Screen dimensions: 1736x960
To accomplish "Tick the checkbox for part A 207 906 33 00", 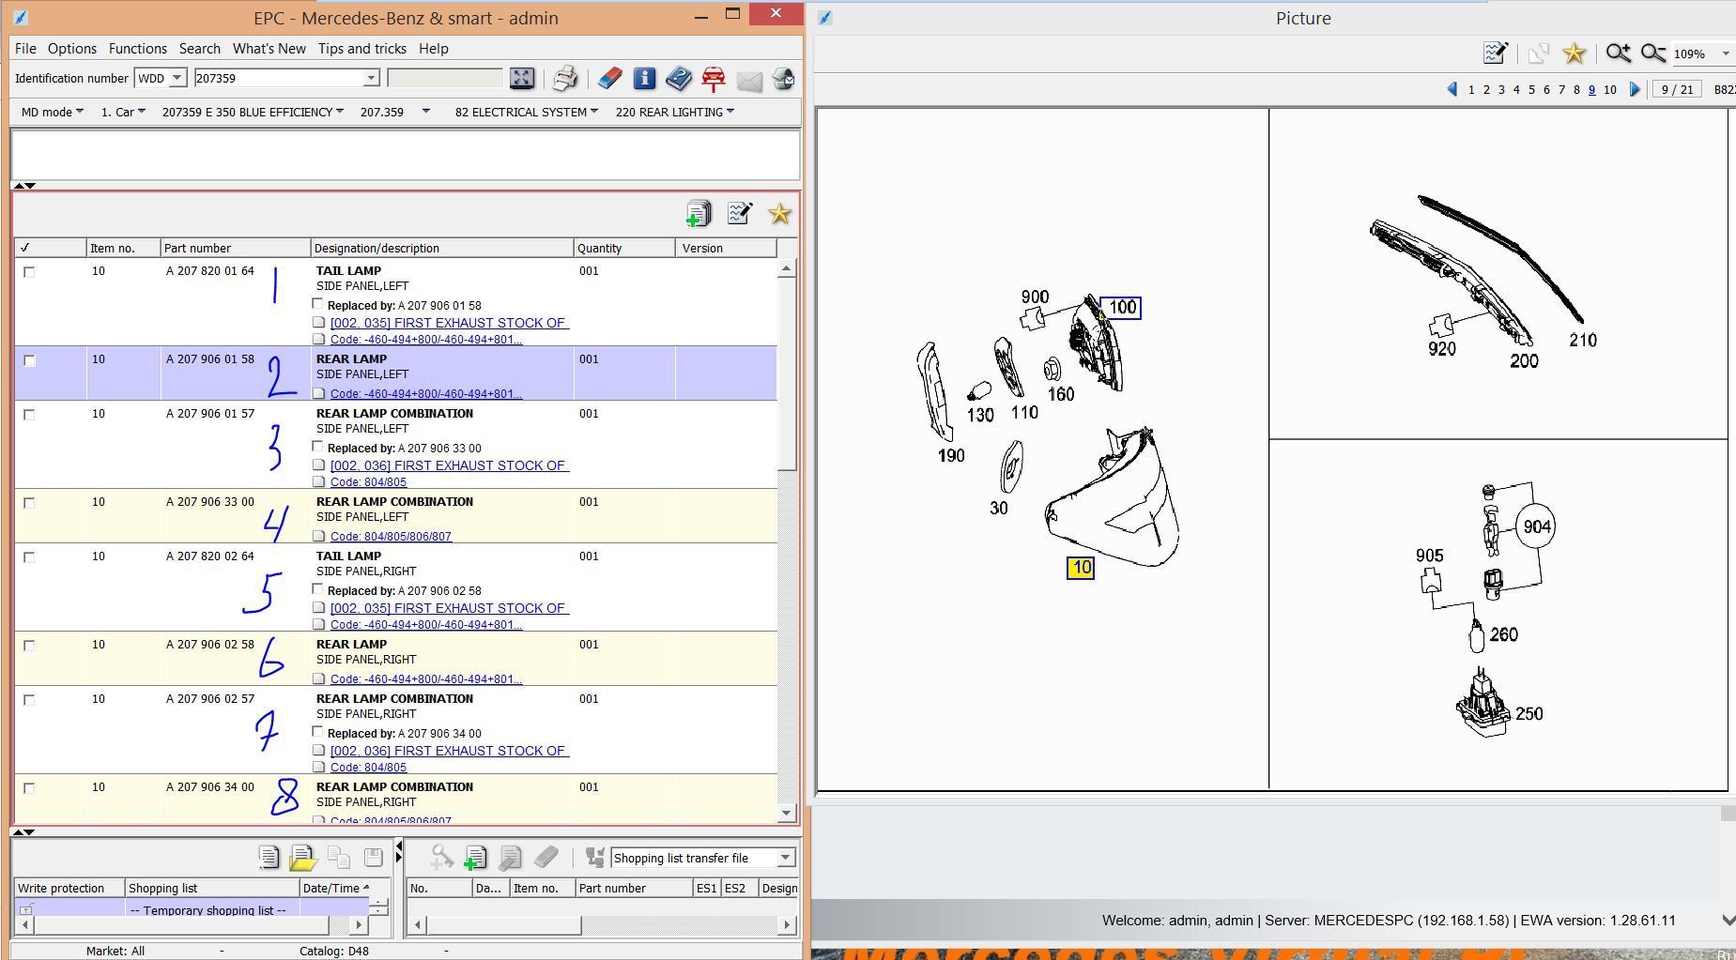I will [29, 503].
